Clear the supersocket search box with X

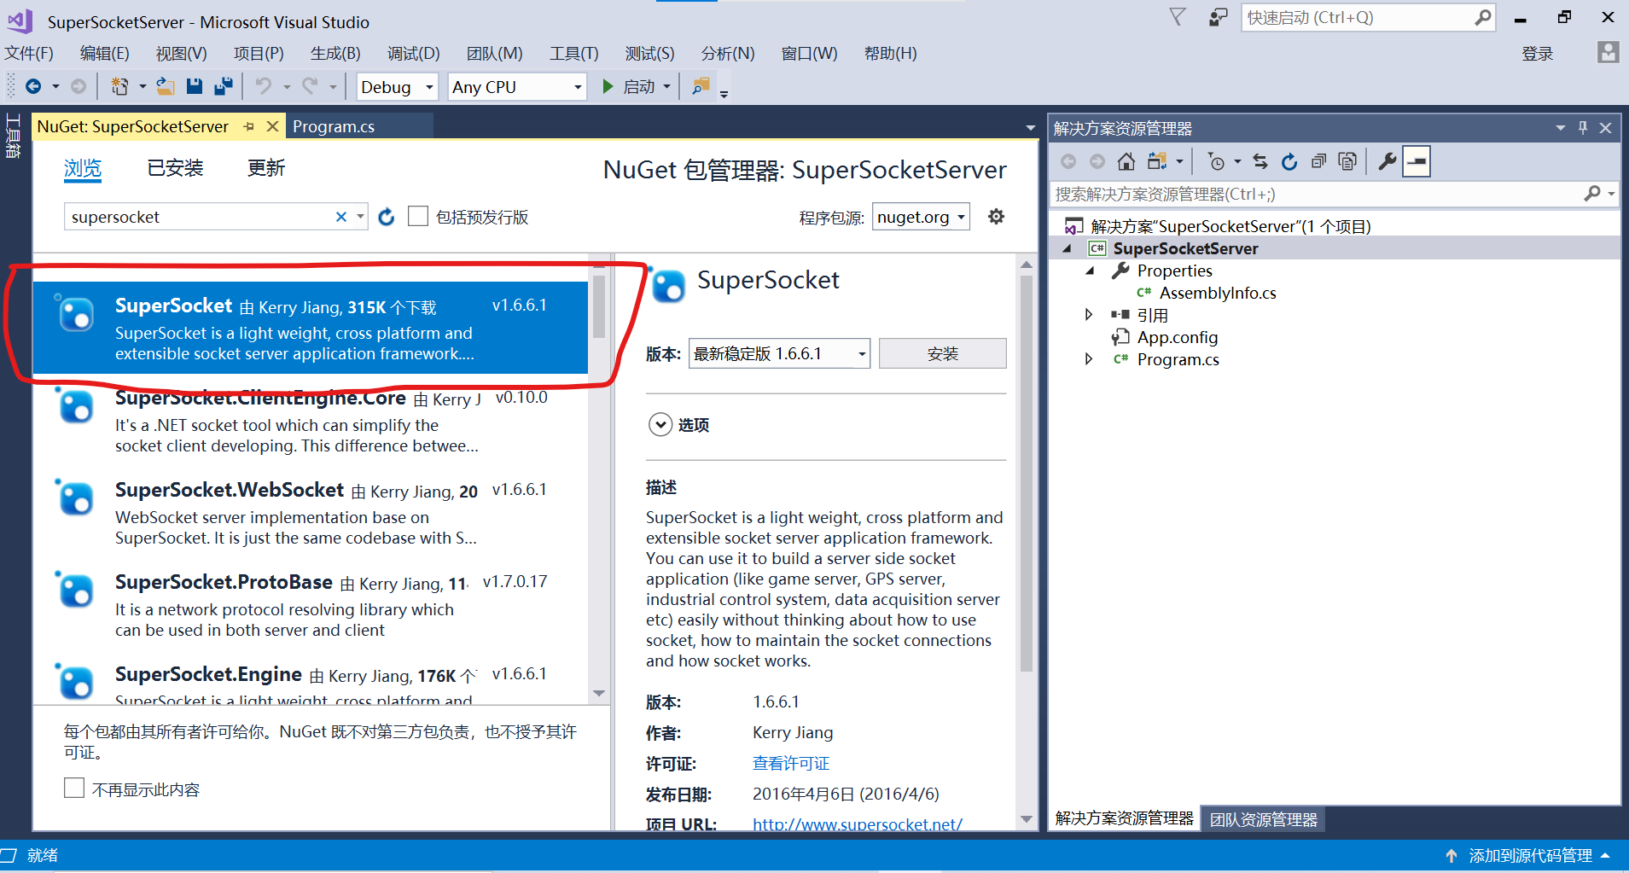(340, 217)
